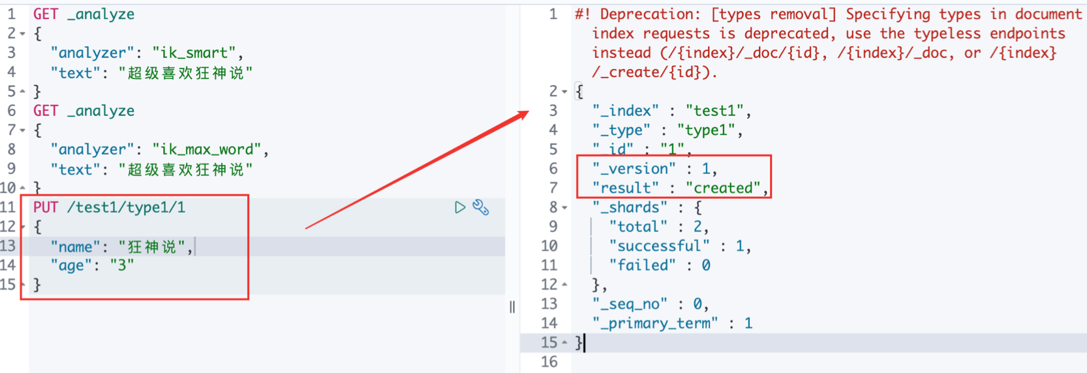Click the "name" field line
Screen dimensions: 1087x373
tap(122, 246)
